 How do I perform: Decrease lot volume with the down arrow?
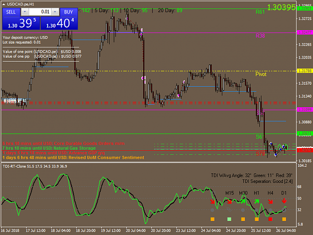25,12
